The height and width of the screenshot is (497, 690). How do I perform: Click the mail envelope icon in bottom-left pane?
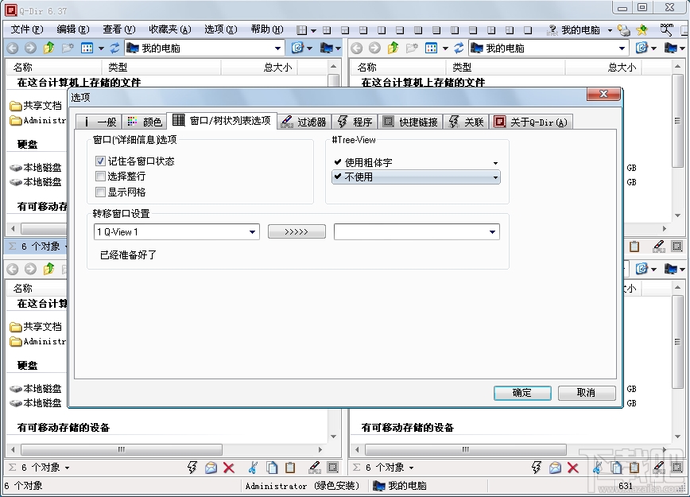point(211,468)
